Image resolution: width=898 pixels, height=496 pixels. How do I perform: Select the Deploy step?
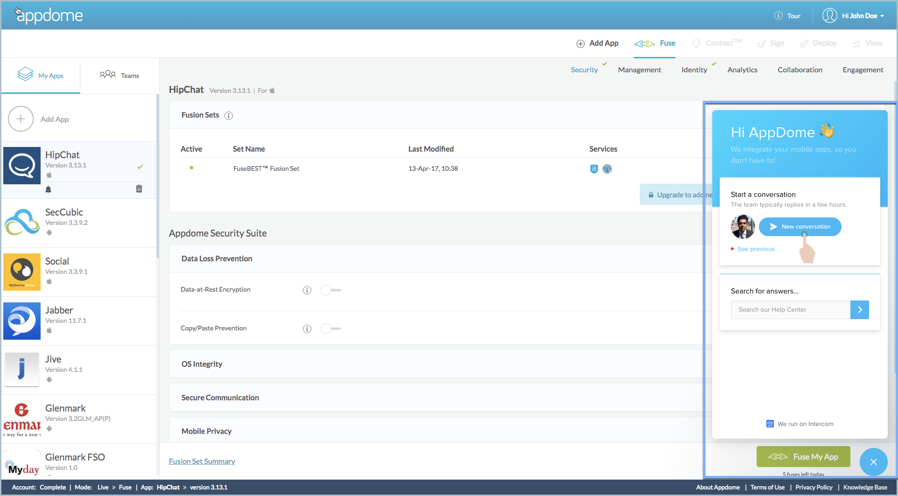818,43
